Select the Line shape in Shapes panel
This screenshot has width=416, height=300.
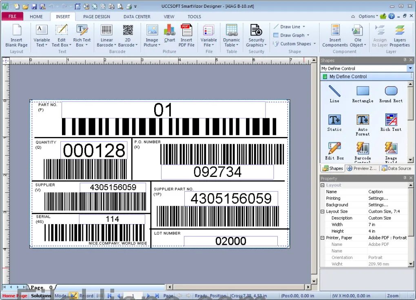[334, 94]
